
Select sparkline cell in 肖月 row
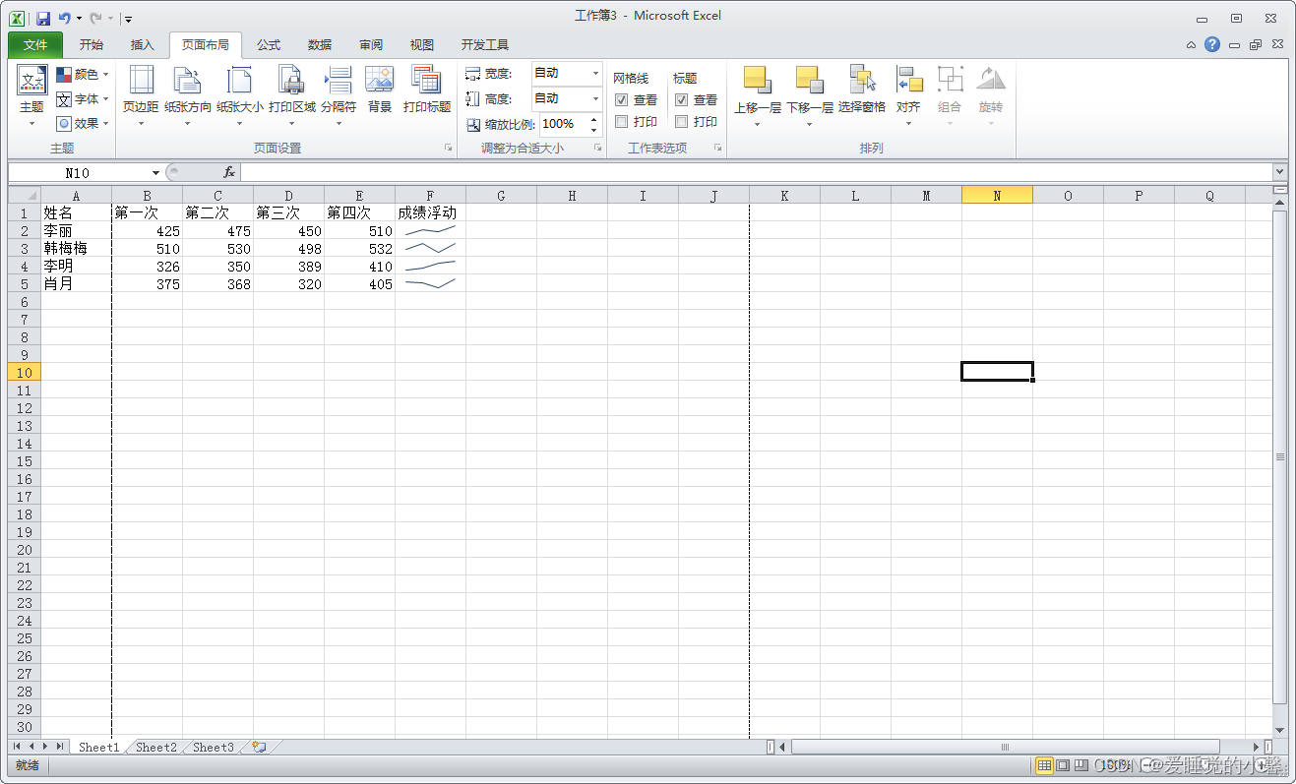click(x=430, y=284)
